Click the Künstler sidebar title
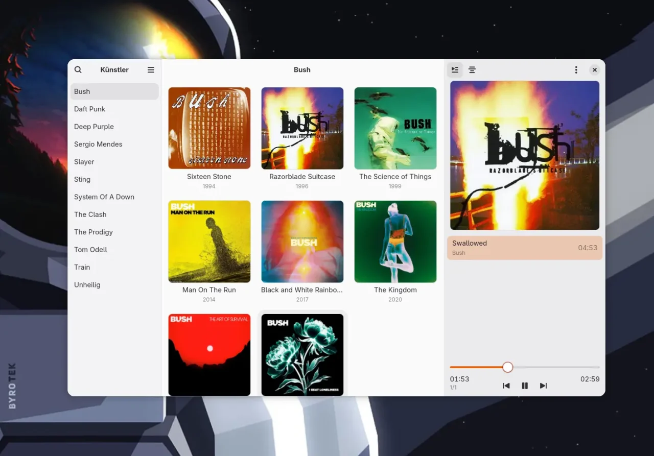The image size is (654, 456). [114, 70]
